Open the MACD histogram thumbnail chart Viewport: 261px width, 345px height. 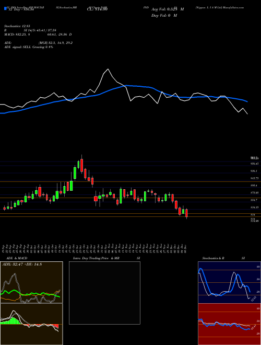pos(31,324)
